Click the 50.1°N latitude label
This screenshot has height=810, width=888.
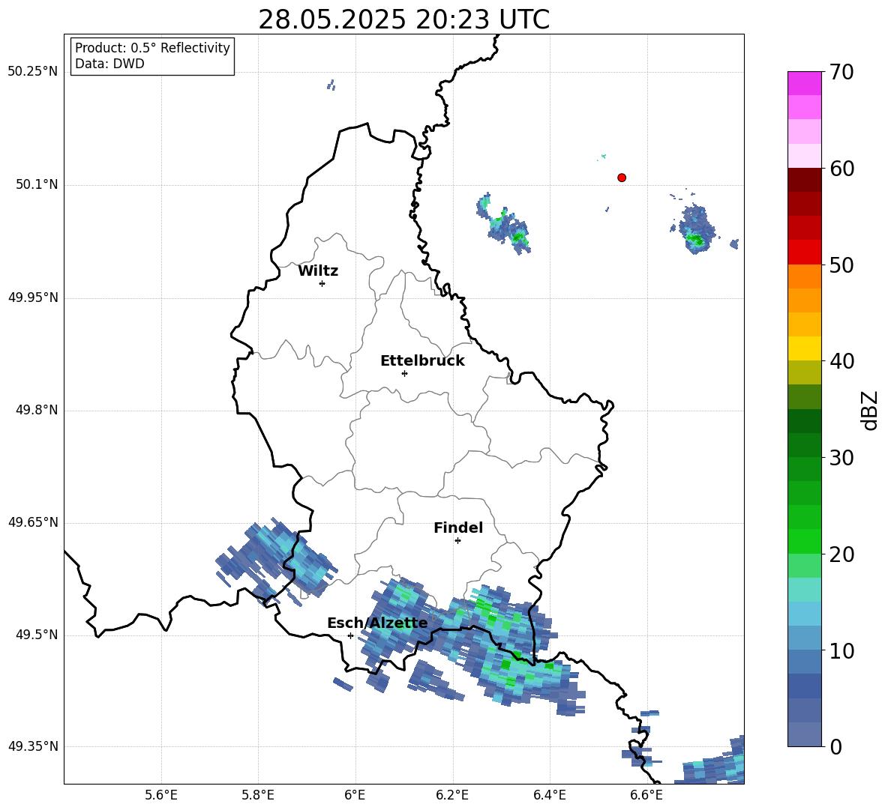click(x=37, y=184)
